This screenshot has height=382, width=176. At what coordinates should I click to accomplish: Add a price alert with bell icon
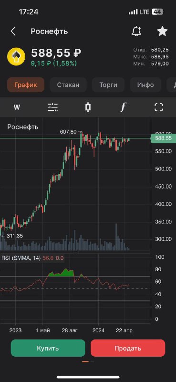(136, 31)
